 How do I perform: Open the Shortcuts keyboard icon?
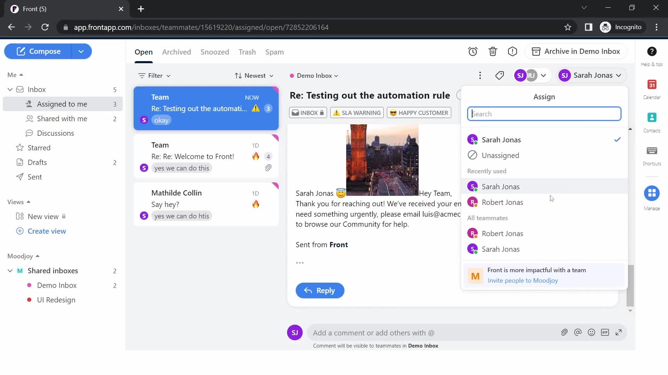pyautogui.click(x=652, y=156)
